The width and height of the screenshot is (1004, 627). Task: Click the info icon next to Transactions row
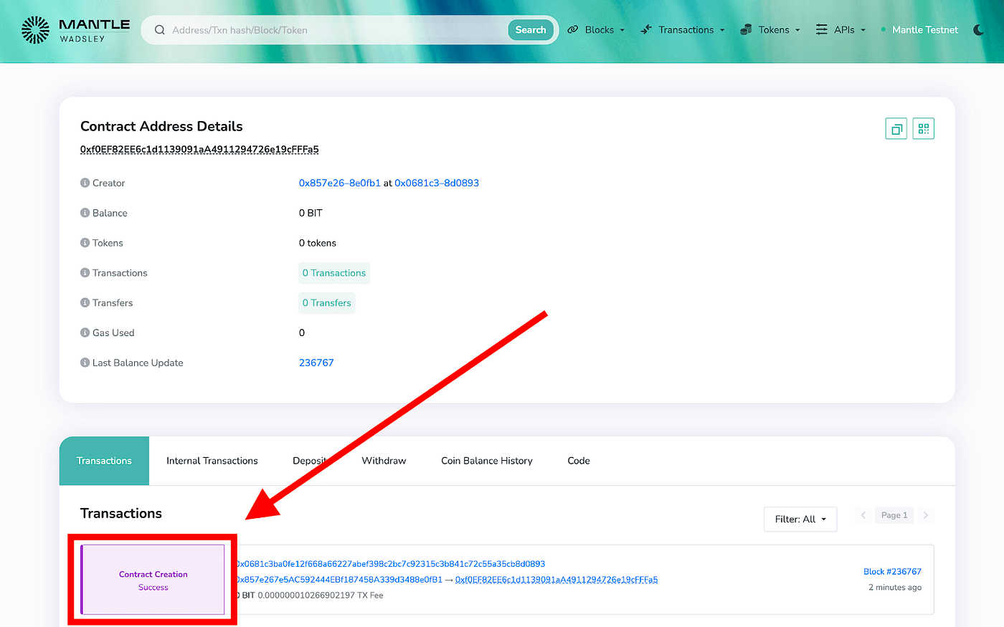(x=85, y=273)
